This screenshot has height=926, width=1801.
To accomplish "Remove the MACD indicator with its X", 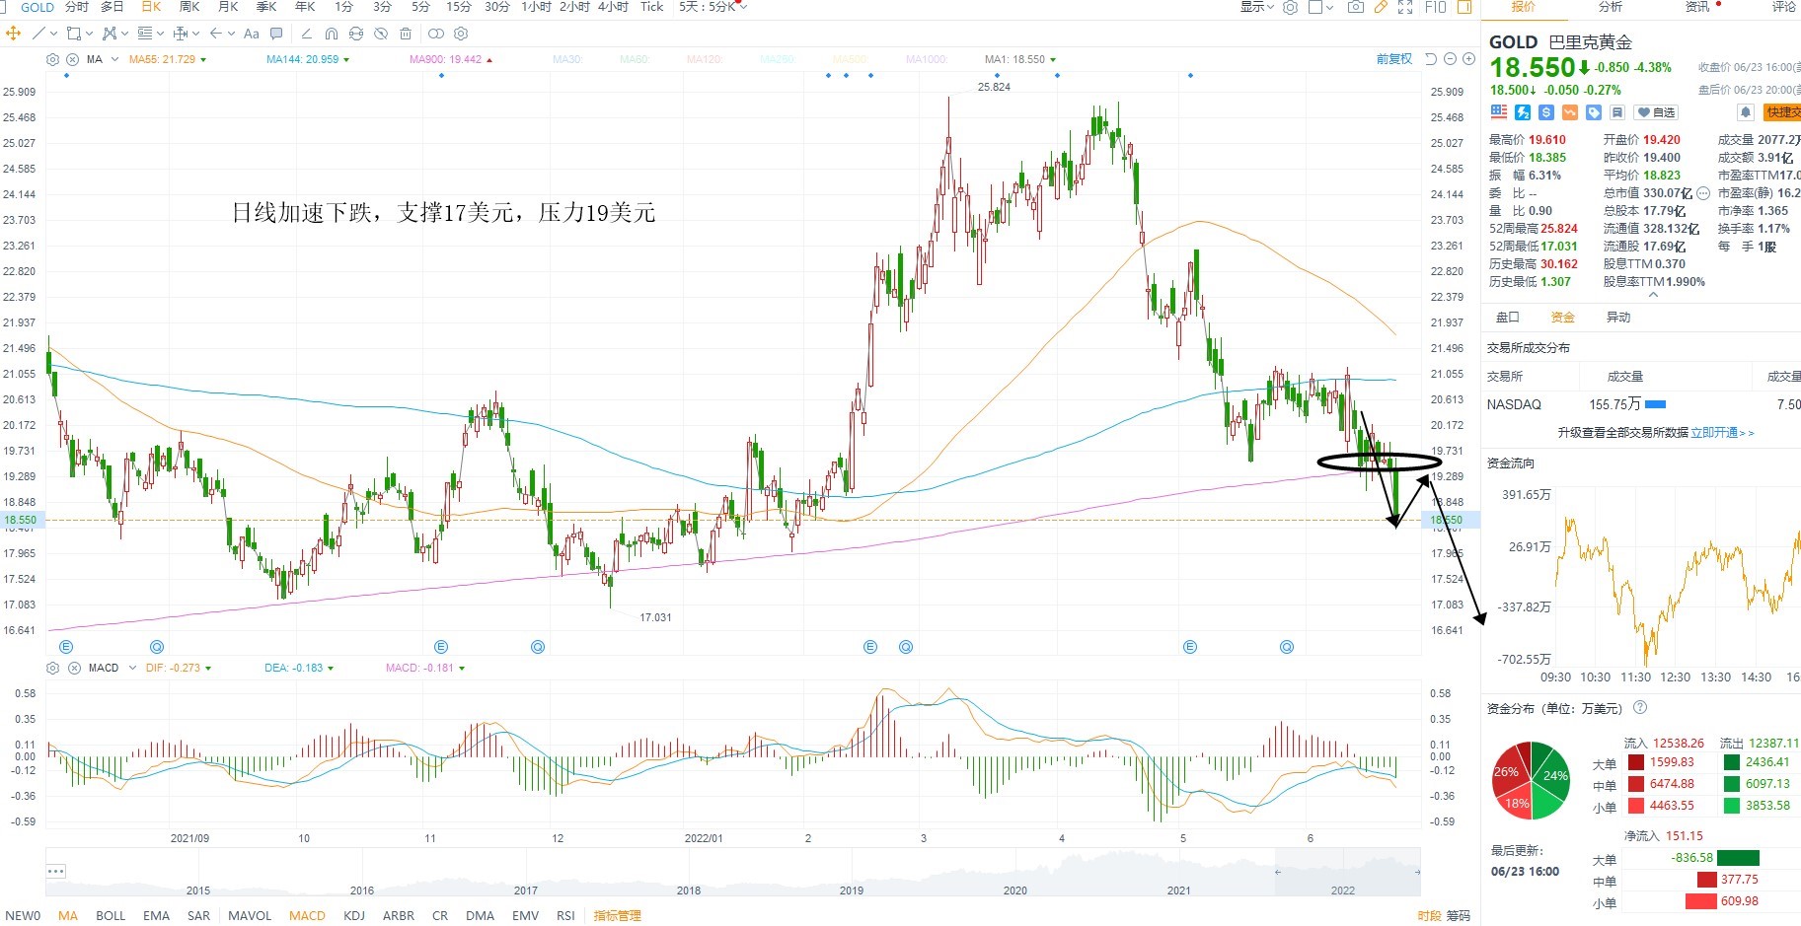I will click(72, 668).
